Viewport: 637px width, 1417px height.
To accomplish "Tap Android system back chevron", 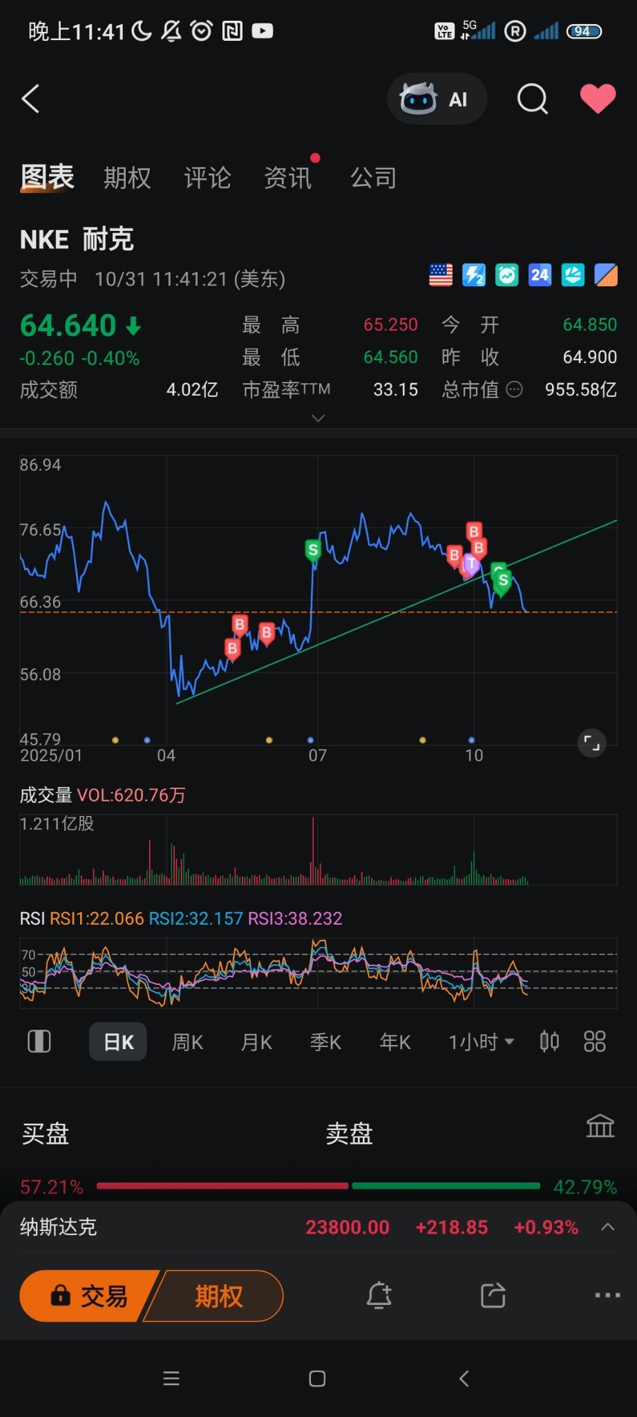I will pos(464,1378).
